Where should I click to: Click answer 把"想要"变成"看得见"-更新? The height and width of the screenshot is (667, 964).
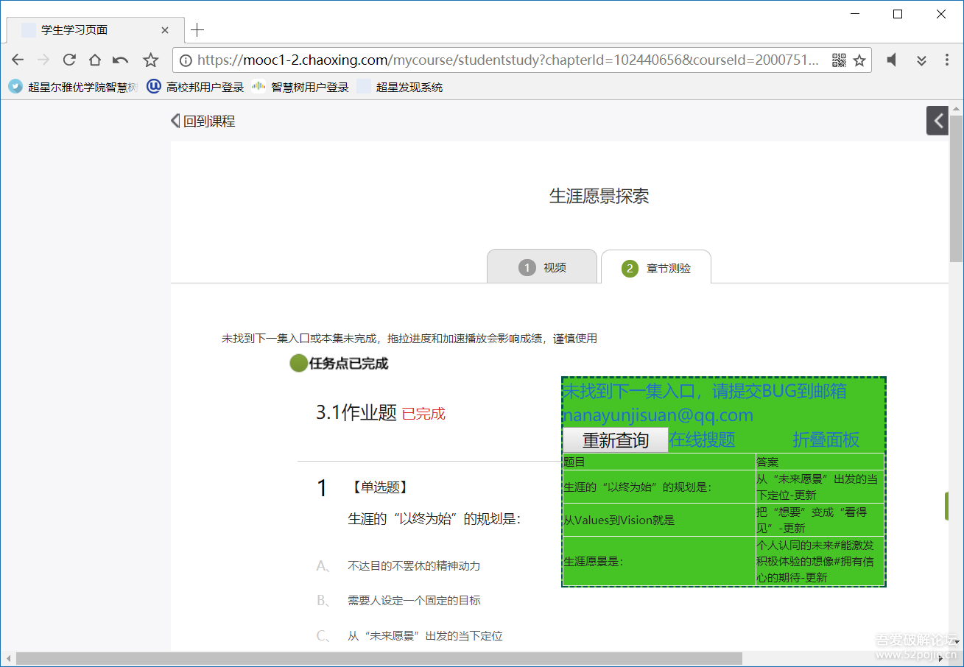tap(820, 520)
